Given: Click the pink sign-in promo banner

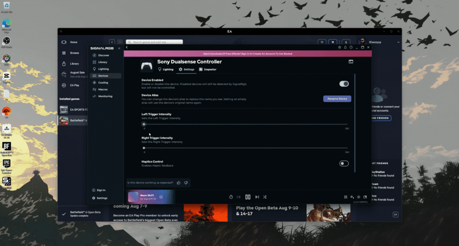Looking at the screenshot, I should [x=247, y=54].
